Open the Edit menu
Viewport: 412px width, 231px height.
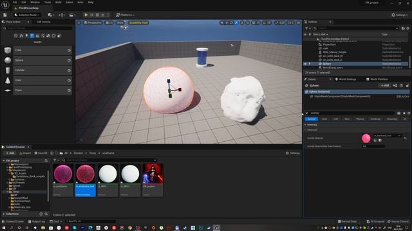(24, 3)
